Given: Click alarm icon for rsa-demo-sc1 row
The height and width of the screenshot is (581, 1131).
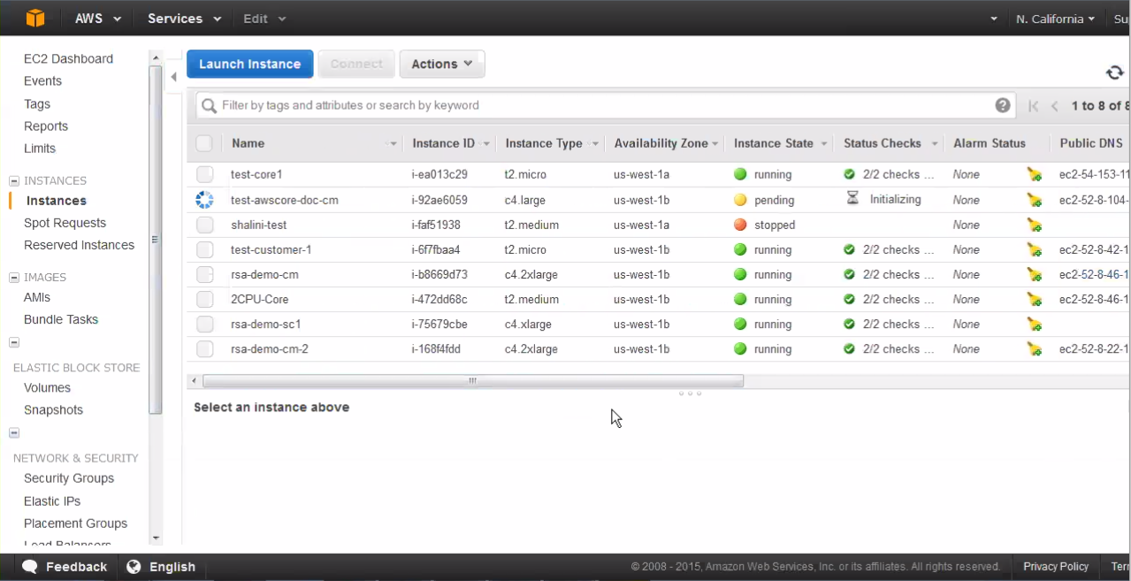Looking at the screenshot, I should [x=1034, y=325].
